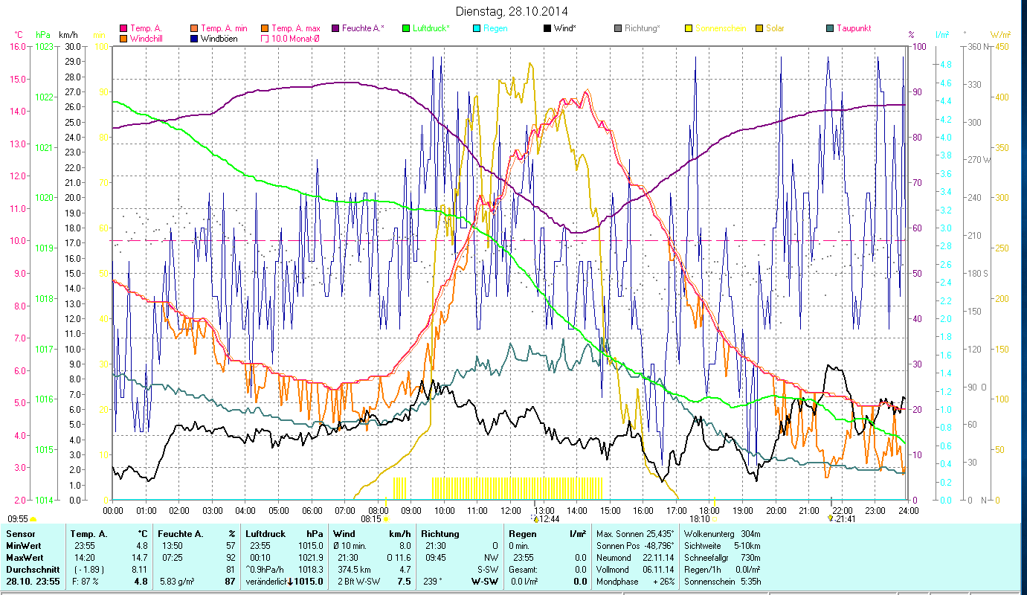Click the Sonnenschein 5:35h entry
Screen dimensions: 1027x595
pyautogui.click(x=722, y=581)
